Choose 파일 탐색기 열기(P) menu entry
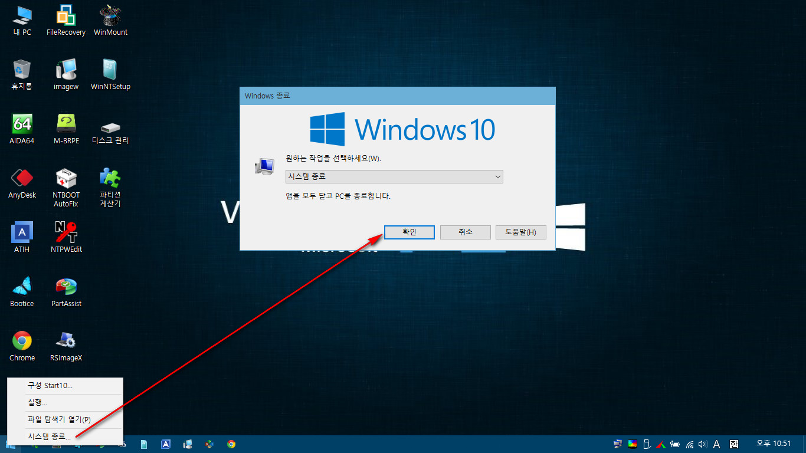 point(65,420)
